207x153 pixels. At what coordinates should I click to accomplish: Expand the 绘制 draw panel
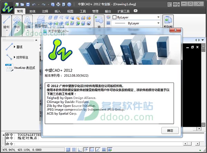click(x=7, y=25)
